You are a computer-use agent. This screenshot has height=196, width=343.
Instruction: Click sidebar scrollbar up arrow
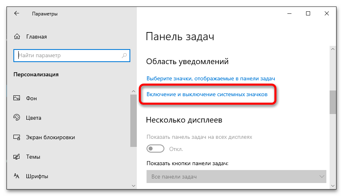click(134, 91)
